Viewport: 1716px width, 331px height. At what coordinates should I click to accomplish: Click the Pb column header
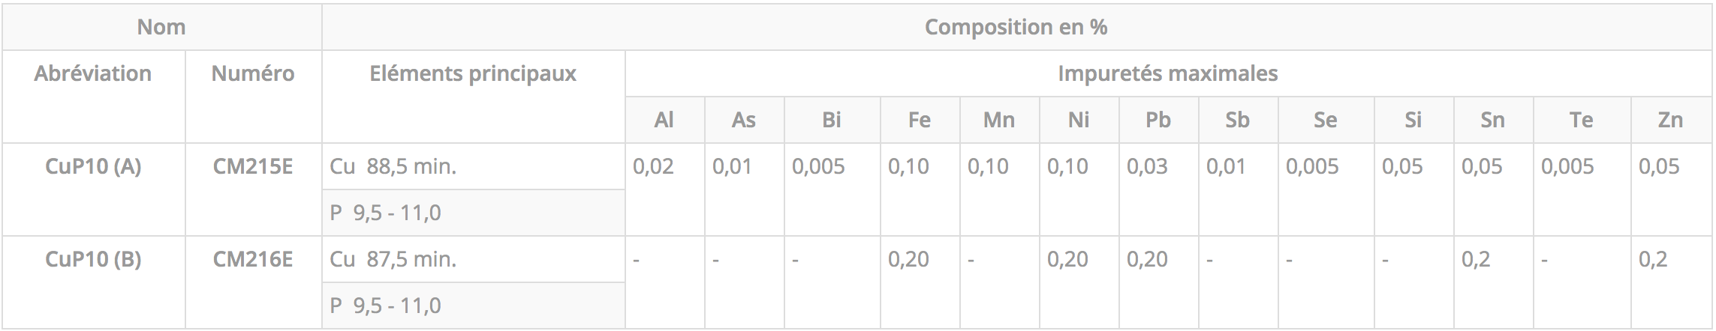[1158, 120]
